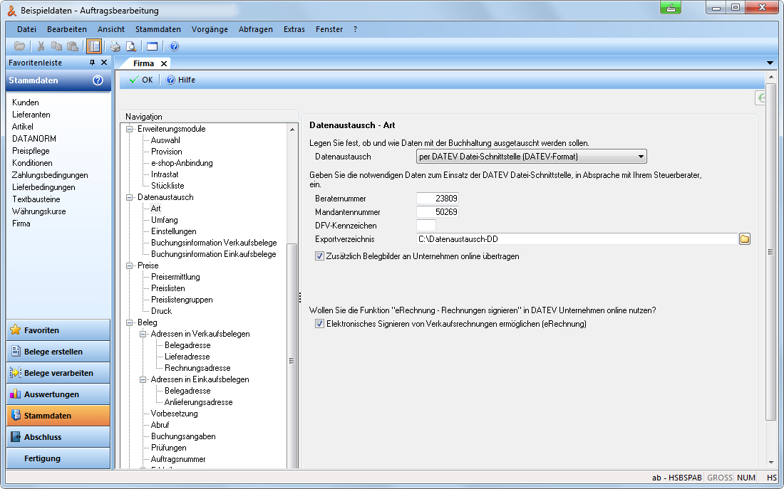Open the Stammdaten menu
Screen dimensions: 784x489
click(158, 29)
